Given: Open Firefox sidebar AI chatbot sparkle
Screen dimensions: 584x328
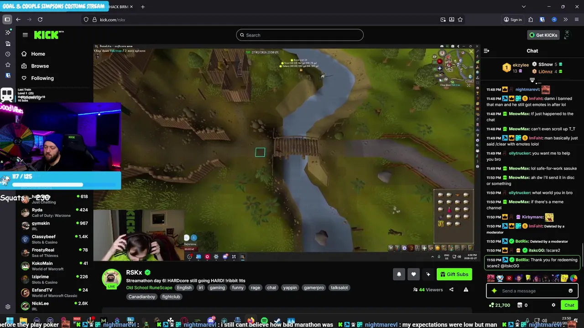Looking at the screenshot, I should coord(8,32).
